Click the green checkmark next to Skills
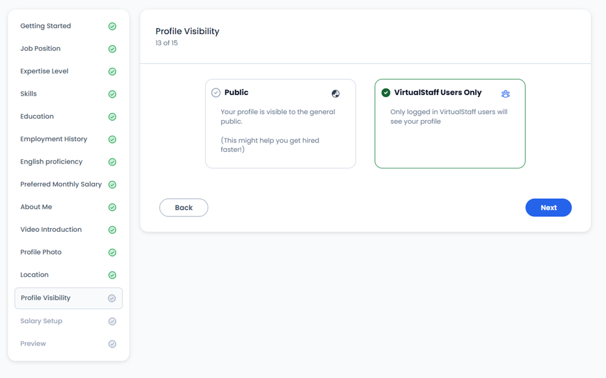The width and height of the screenshot is (606, 378). [x=112, y=94]
